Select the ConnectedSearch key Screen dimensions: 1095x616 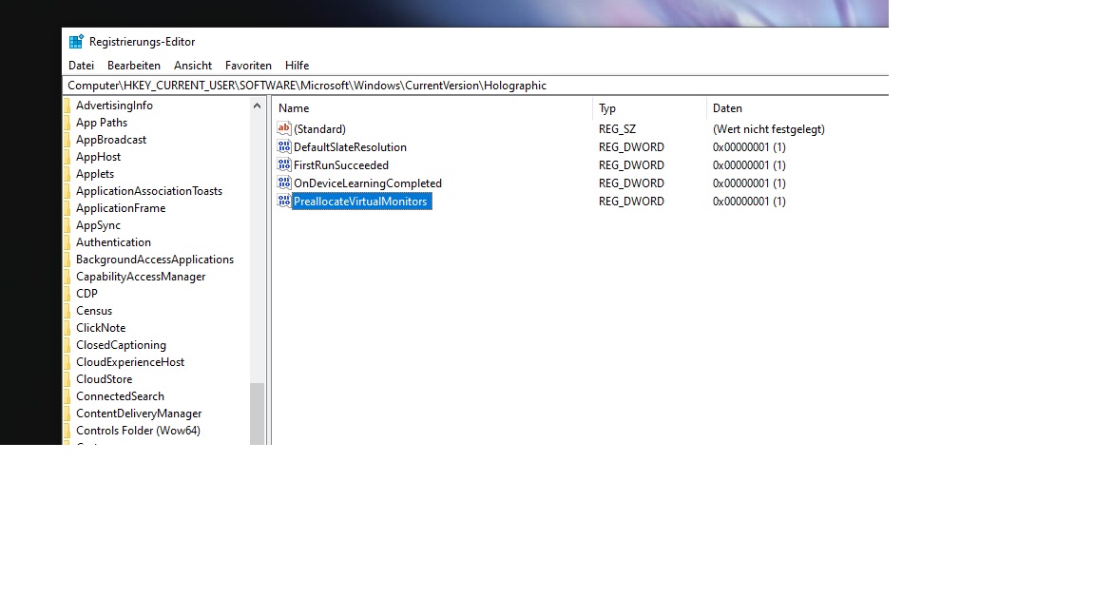[x=120, y=396]
